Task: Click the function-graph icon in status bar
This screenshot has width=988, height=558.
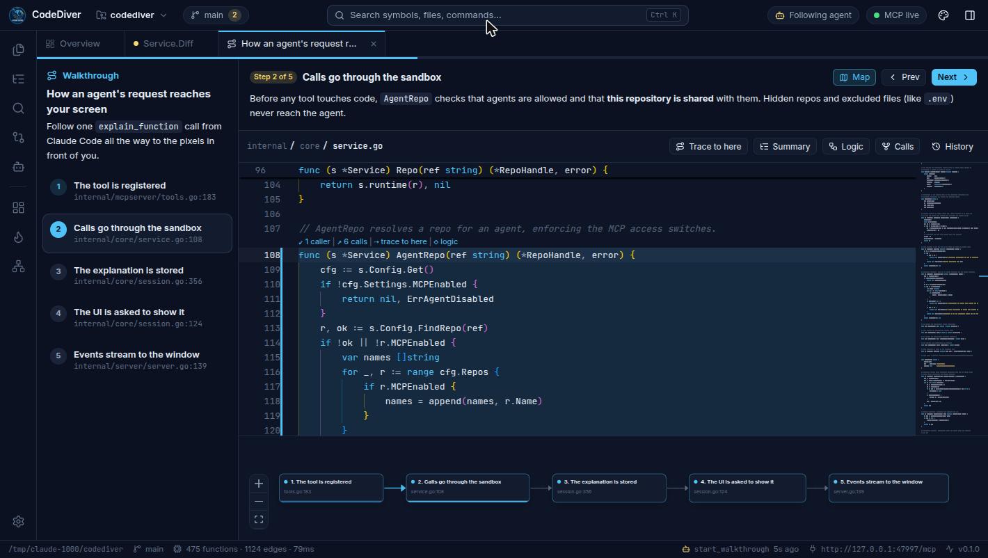Action: [177, 549]
